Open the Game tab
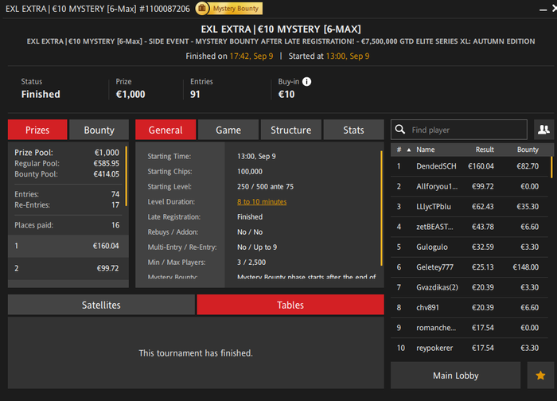This screenshot has width=557, height=401. point(228,130)
